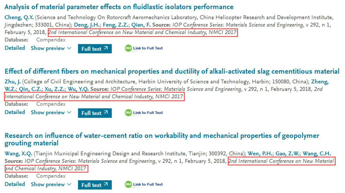The width and height of the screenshot is (345, 193).
Task: Open title 'Effect of different fibers' link
Action: coord(172,71)
